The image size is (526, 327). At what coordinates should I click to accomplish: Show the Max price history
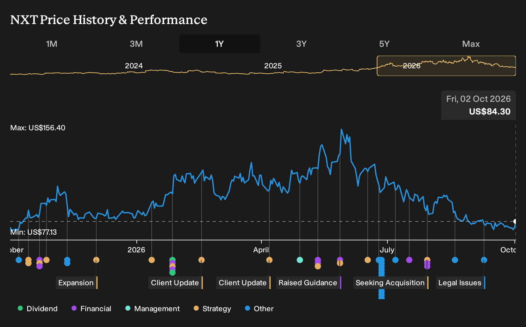click(x=471, y=44)
